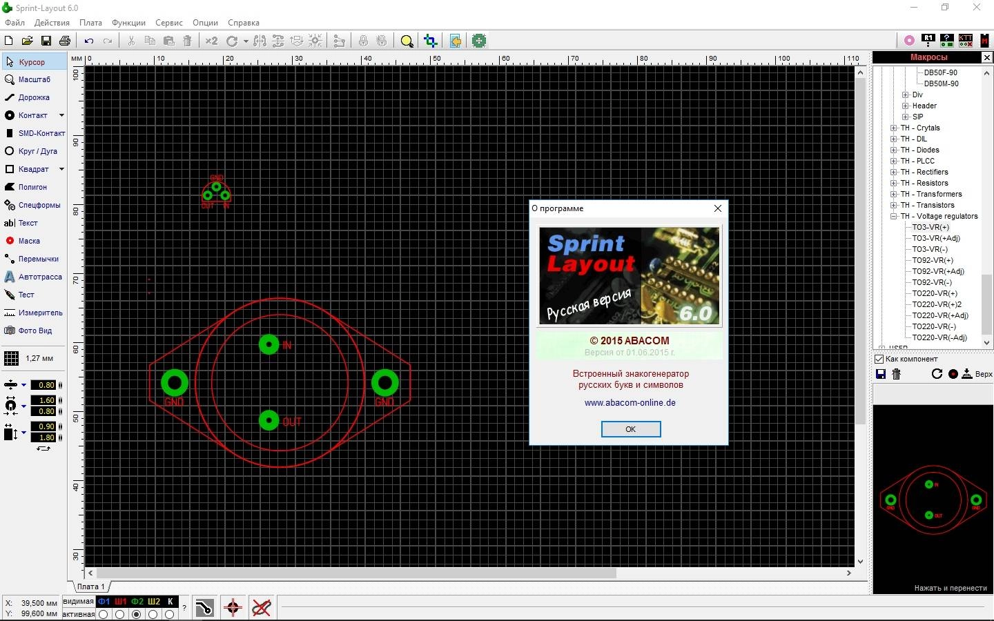The height and width of the screenshot is (621, 994).
Task: Click the Print icon in toolbar
Action: pos(64,41)
